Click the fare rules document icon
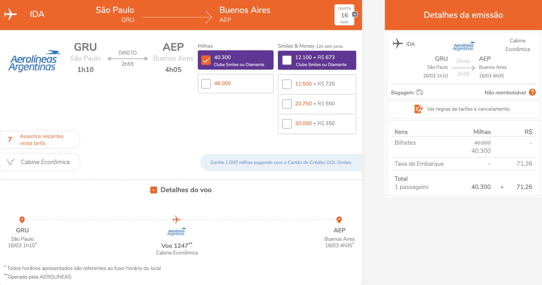This screenshot has width=542, height=285. (418, 109)
